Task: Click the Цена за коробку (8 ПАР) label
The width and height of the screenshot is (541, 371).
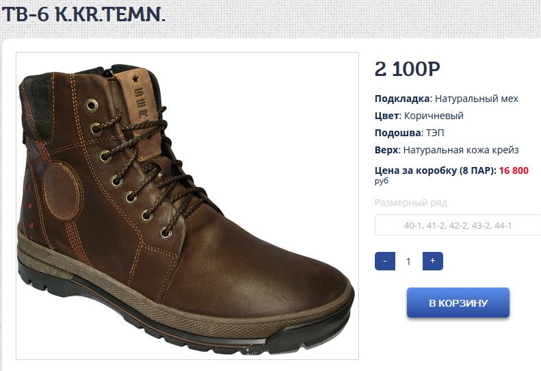Action: [x=435, y=170]
